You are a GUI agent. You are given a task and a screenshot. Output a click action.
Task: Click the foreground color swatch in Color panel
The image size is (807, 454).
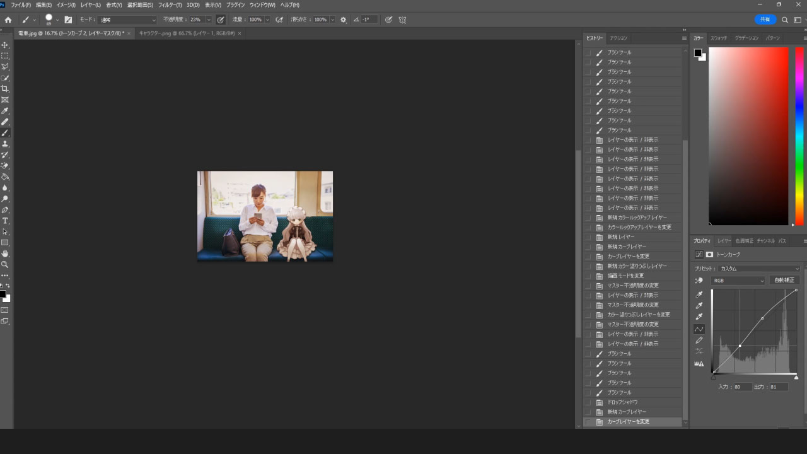[698, 53]
